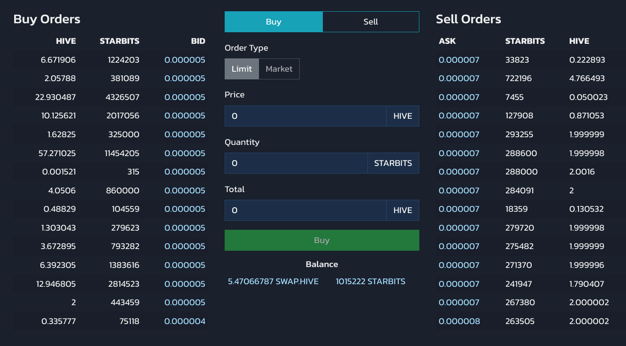Image resolution: width=626 pixels, height=346 pixels.
Task: Click buy order HIVE value 0.001521
Action: pos(59,172)
